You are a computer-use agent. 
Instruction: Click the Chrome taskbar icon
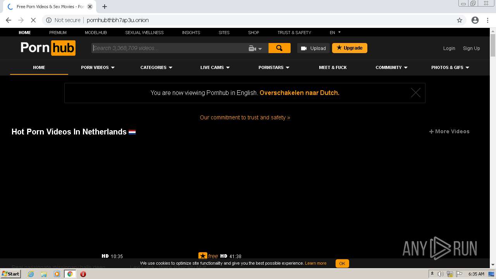[70, 274]
